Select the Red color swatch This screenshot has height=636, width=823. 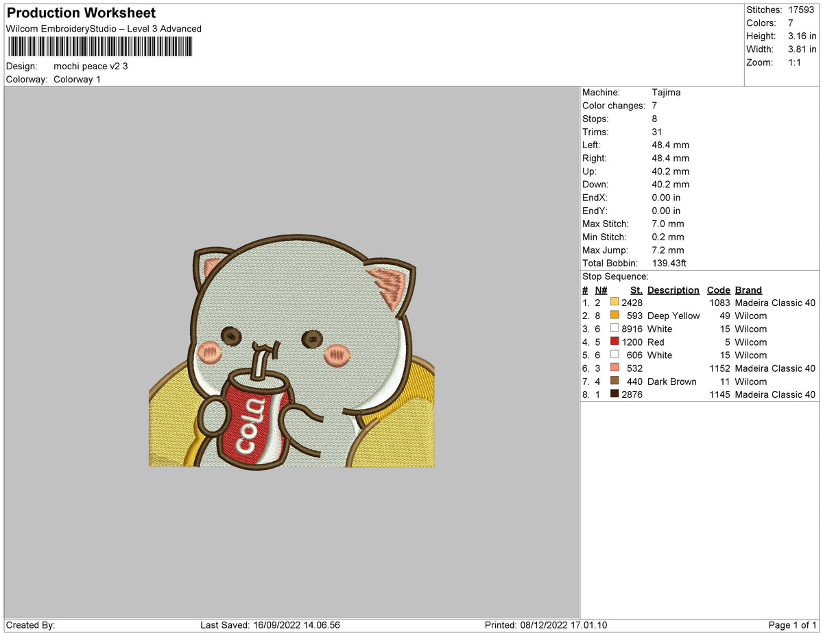tap(615, 342)
